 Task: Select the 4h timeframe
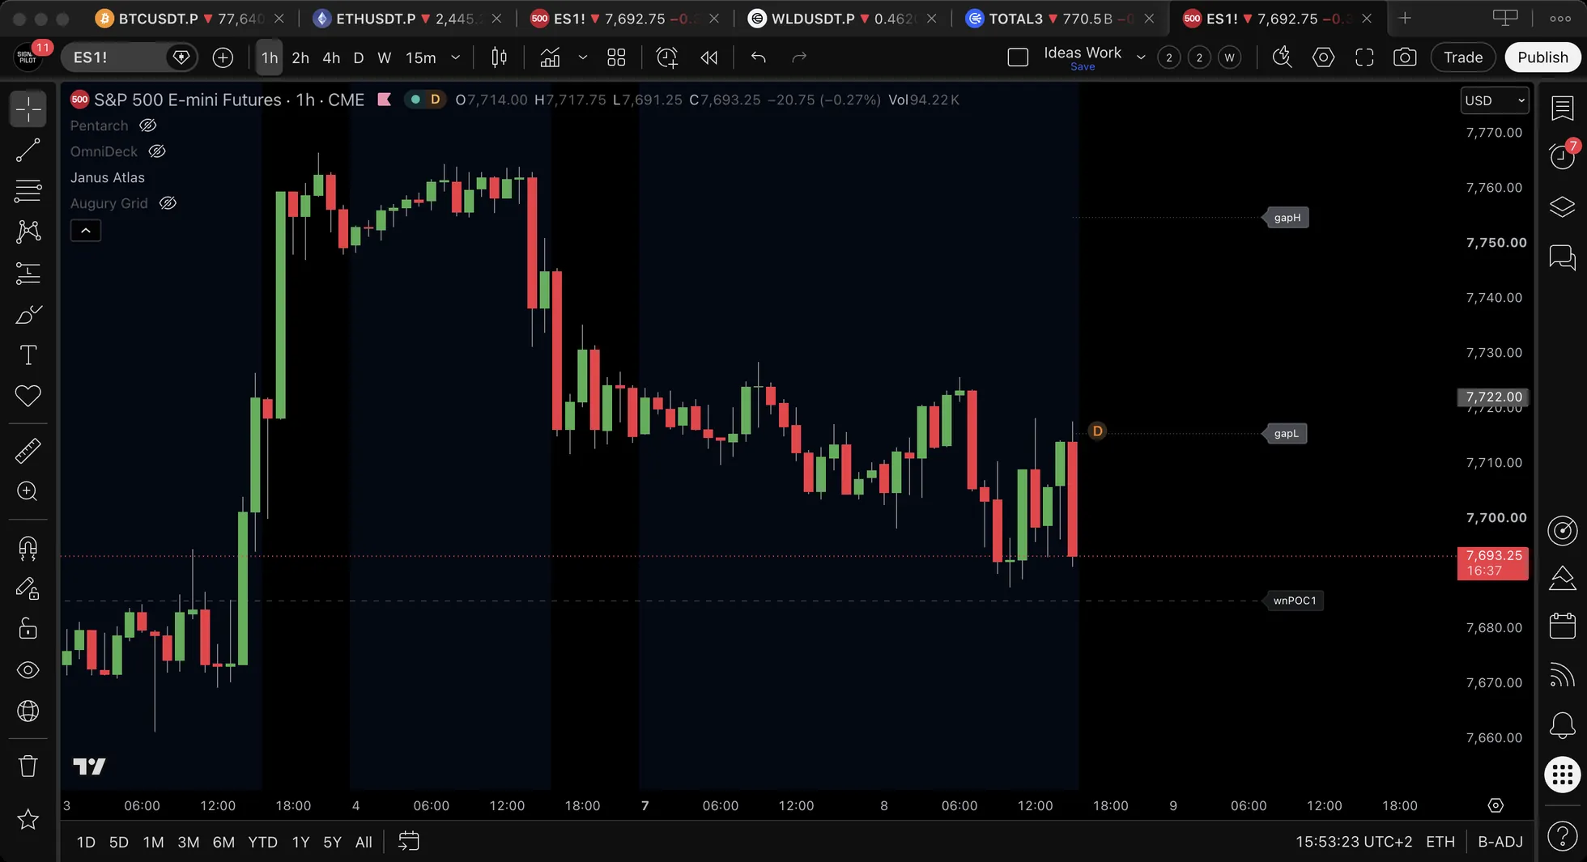pos(331,57)
